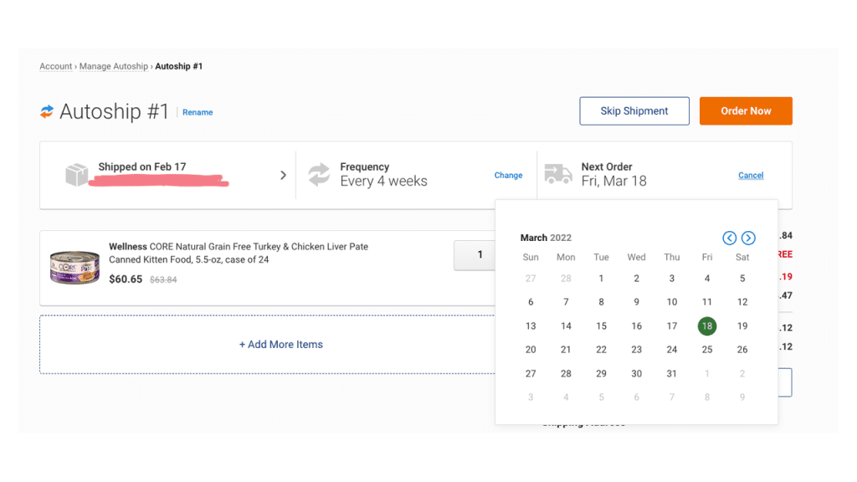The image size is (857, 482).
Task: Select March 5 in the calendar
Action: coord(742,278)
